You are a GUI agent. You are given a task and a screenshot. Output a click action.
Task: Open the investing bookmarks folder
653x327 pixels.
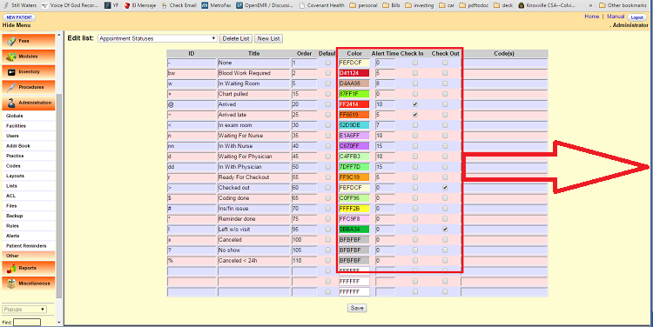click(x=420, y=5)
